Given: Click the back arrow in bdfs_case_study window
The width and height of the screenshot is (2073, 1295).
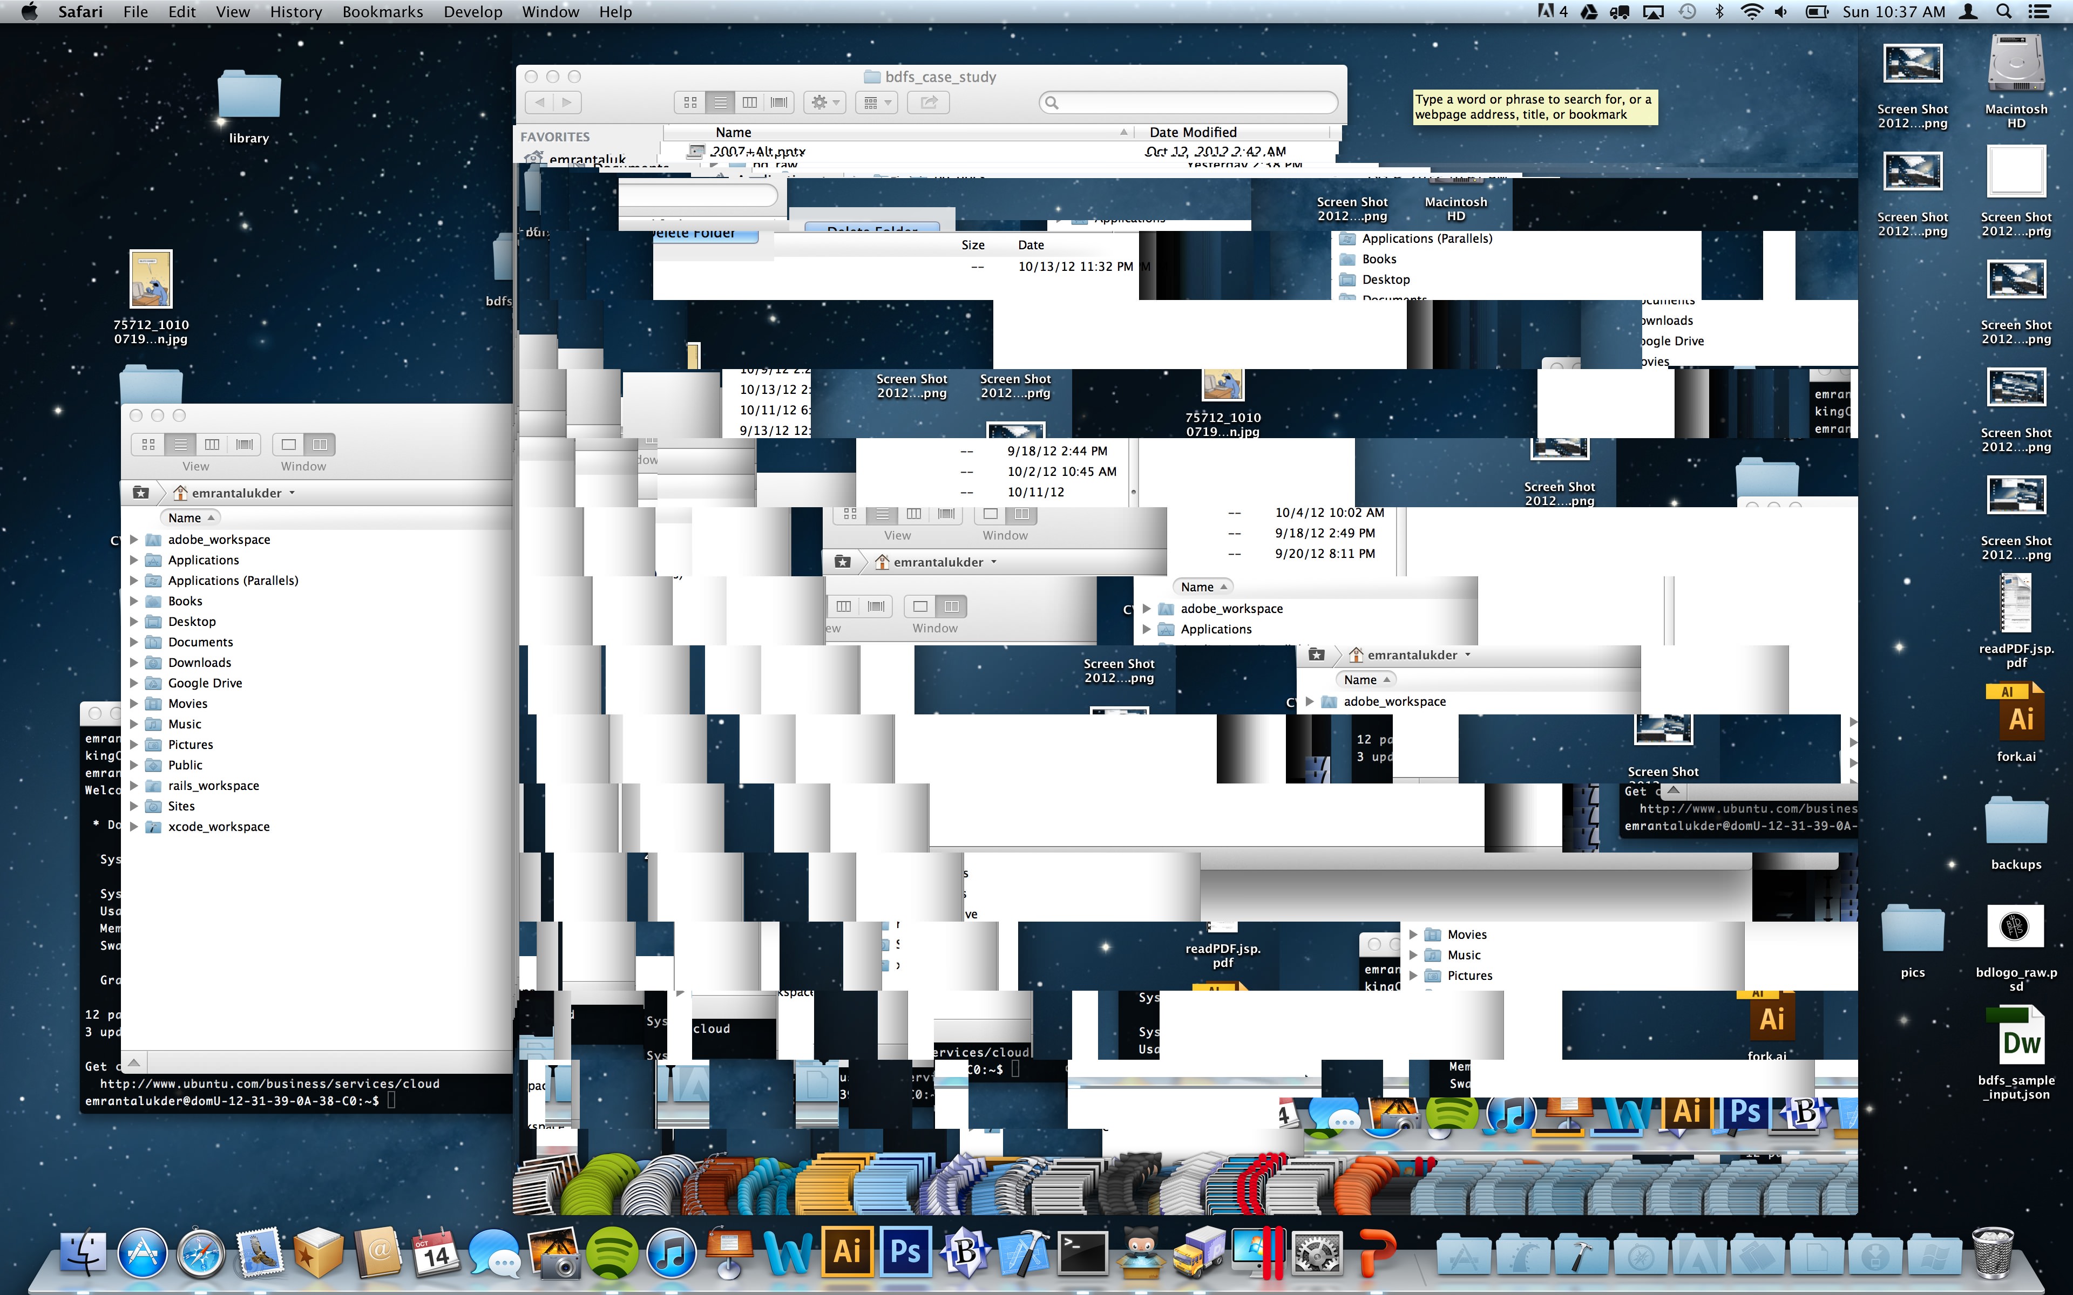Looking at the screenshot, I should click(x=539, y=103).
